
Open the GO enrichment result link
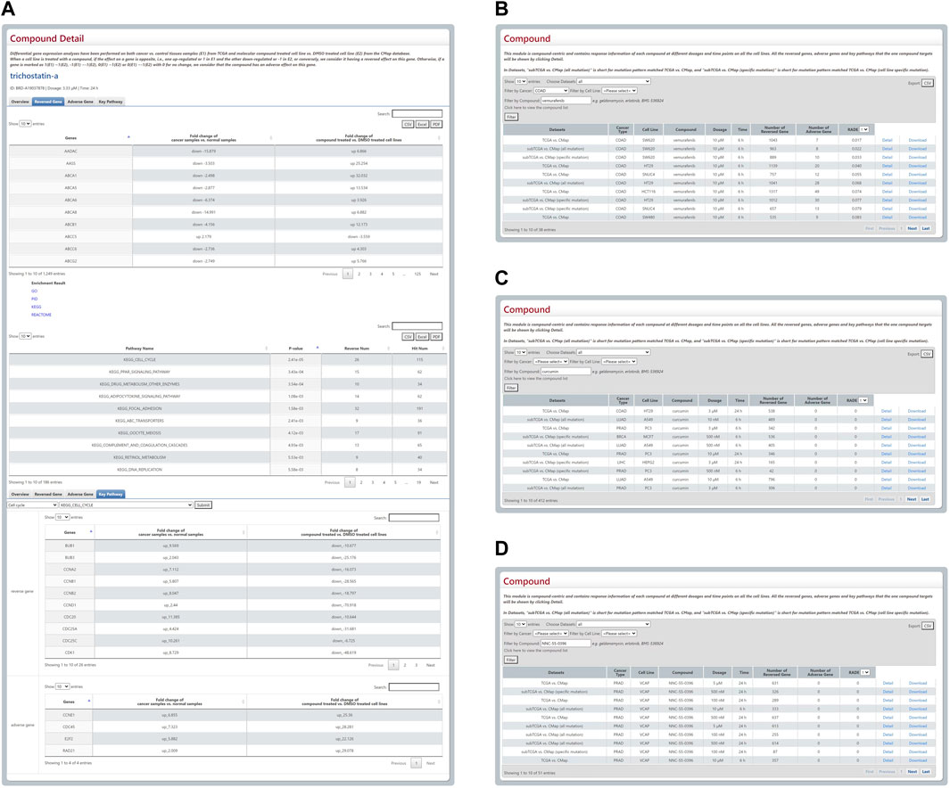click(35, 291)
